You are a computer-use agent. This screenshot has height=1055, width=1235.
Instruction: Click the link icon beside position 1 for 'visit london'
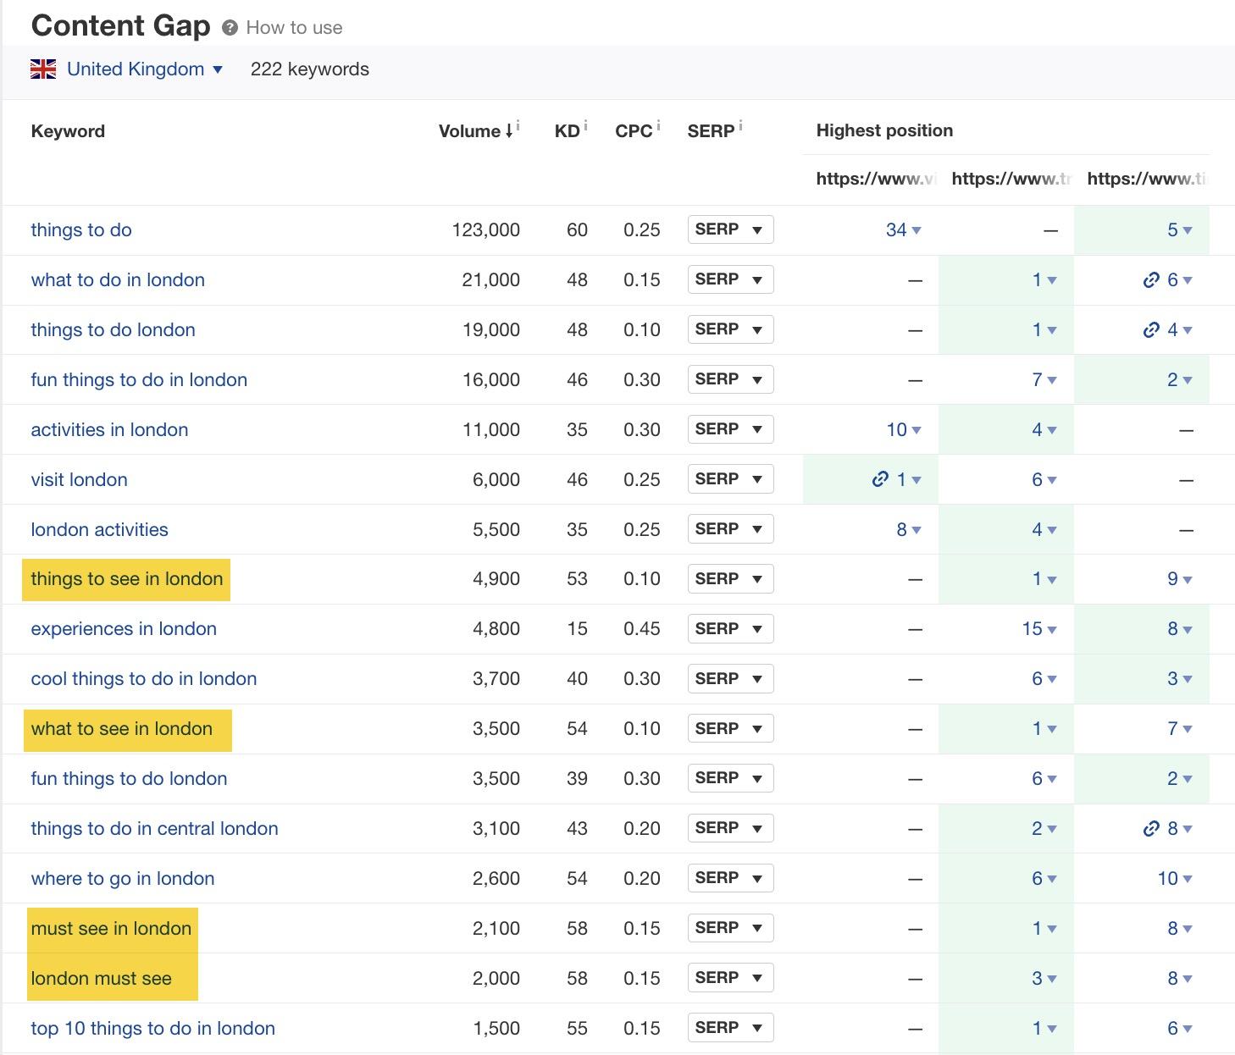click(883, 479)
